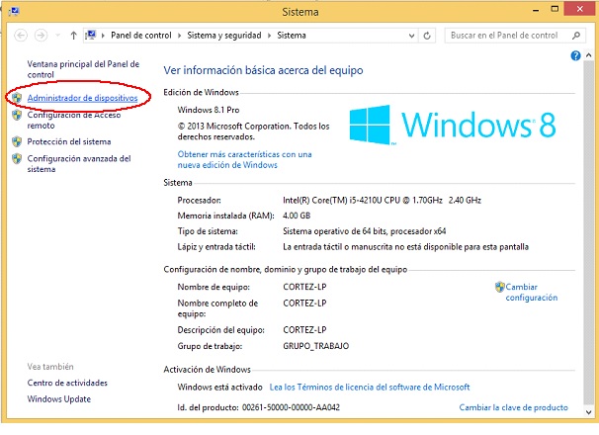Viewport: 599px width, 435px height.
Task: Click the scrollbar down arrow
Action: coord(589,412)
